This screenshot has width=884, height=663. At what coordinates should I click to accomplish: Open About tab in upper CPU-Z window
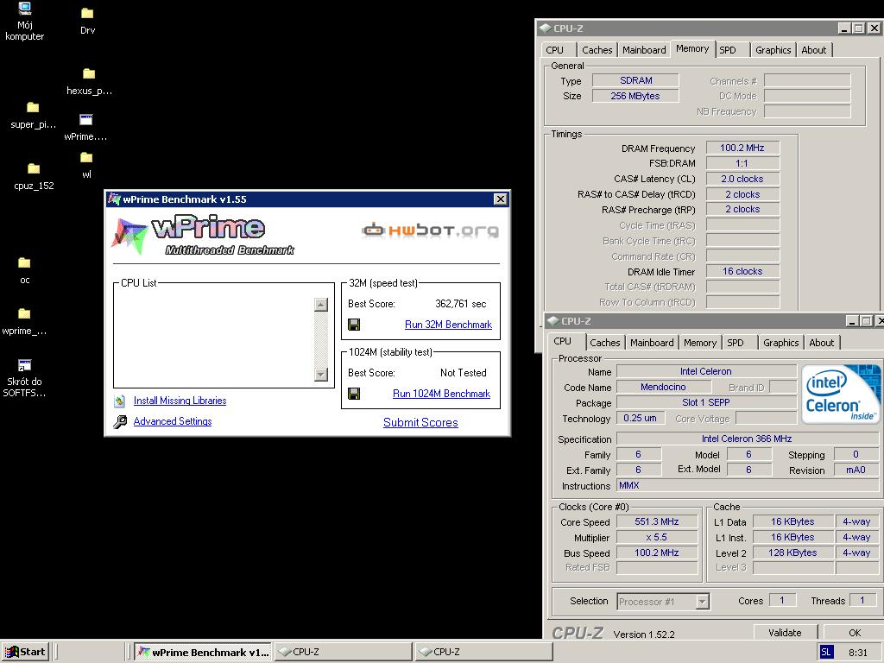813,49
